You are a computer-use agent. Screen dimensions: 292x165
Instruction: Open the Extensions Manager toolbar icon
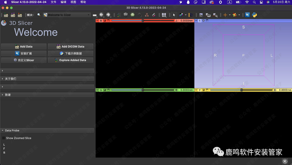pos(247,15)
